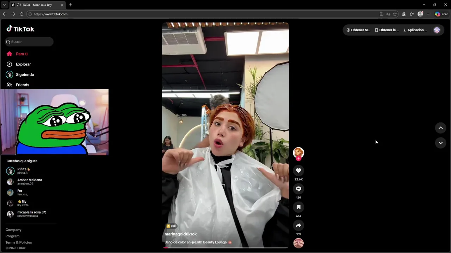This screenshot has height=253, width=451.
Task: Open the spinning sound disc thumbnail
Action: click(x=298, y=243)
